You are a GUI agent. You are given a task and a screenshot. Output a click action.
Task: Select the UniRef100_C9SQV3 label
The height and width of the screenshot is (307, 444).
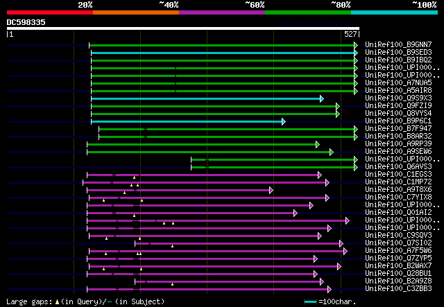coord(398,236)
